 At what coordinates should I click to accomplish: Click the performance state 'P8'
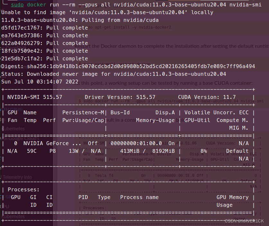[x=52, y=151]
